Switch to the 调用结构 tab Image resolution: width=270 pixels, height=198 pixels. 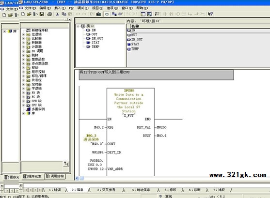pos(55,176)
